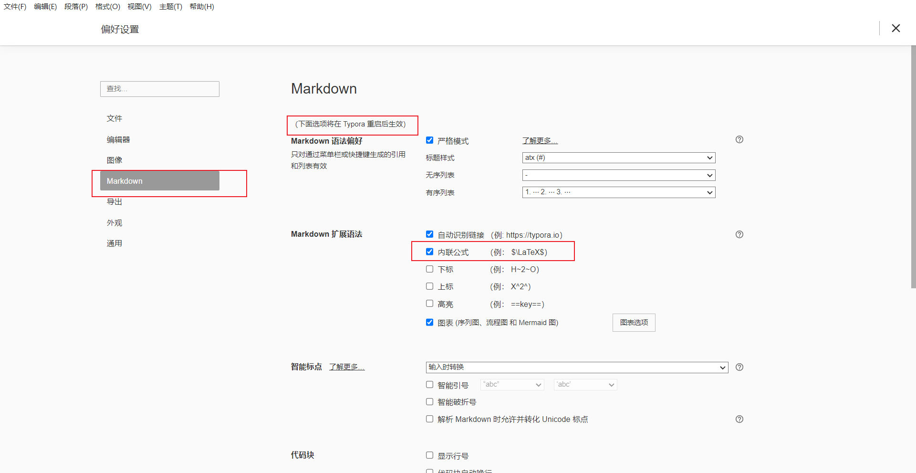Click the vertical scrollbar of preferences
The image size is (916, 473).
pyautogui.click(x=913, y=167)
